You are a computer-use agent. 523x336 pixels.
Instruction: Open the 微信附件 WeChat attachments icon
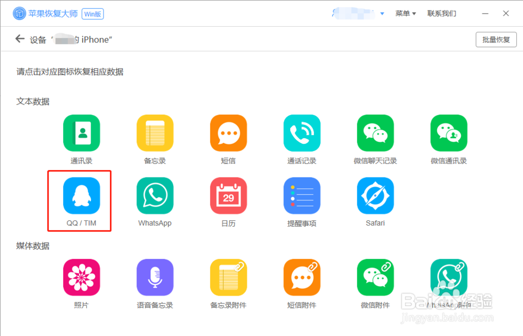coord(375,277)
